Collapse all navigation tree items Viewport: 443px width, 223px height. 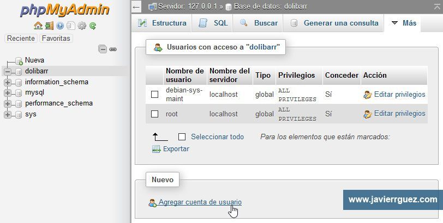coord(103,49)
